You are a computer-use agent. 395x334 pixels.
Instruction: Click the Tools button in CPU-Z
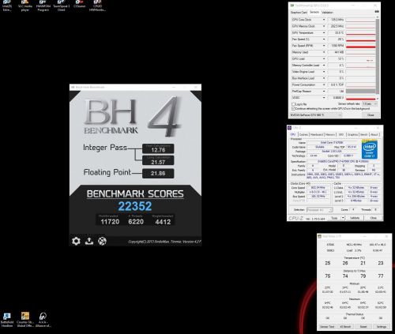(x=334, y=218)
